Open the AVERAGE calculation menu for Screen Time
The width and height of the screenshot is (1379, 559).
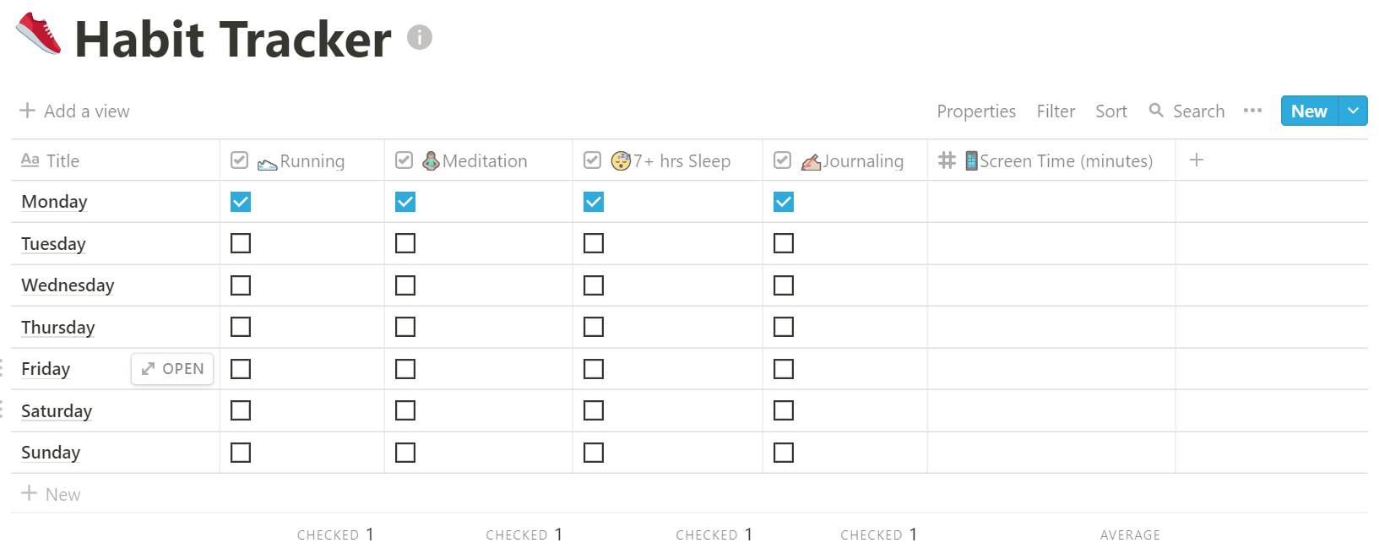point(1130,535)
